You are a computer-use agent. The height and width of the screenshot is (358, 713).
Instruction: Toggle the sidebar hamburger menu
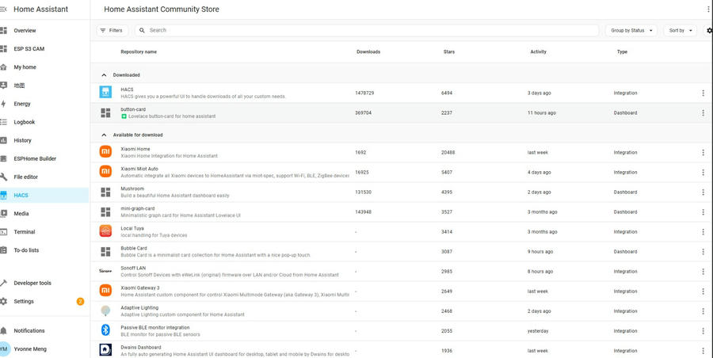click(x=3, y=9)
